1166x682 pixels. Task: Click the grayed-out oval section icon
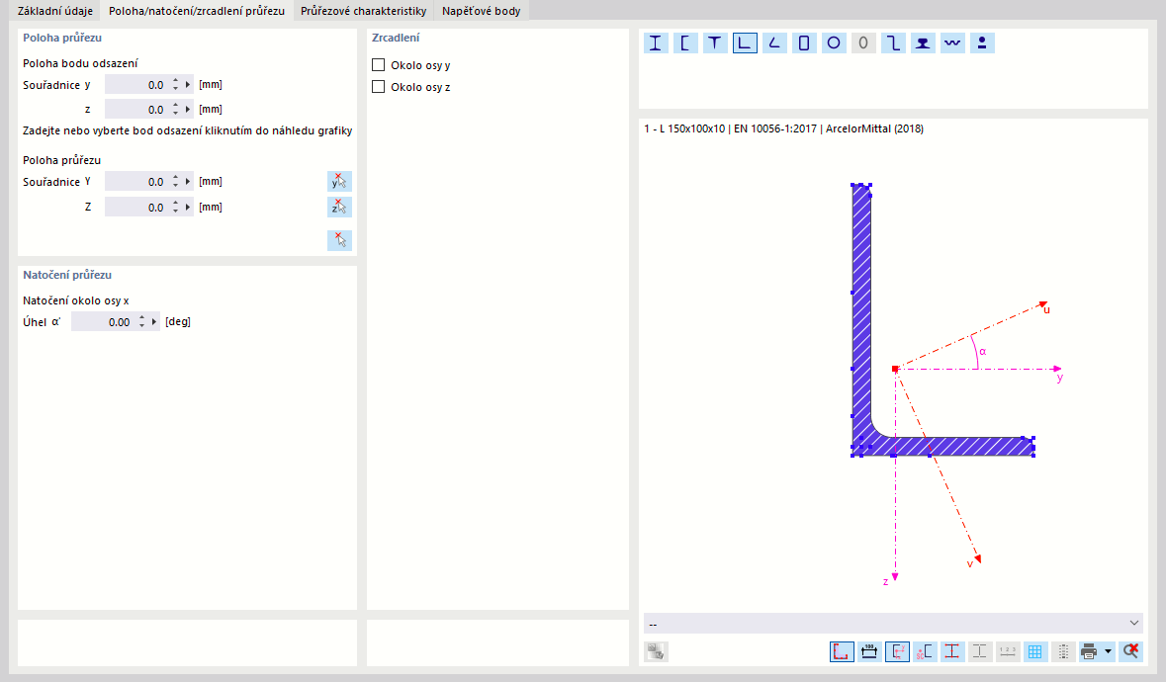863,43
